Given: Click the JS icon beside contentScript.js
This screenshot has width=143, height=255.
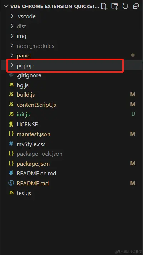Looking at the screenshot, I should [x=11, y=105].
